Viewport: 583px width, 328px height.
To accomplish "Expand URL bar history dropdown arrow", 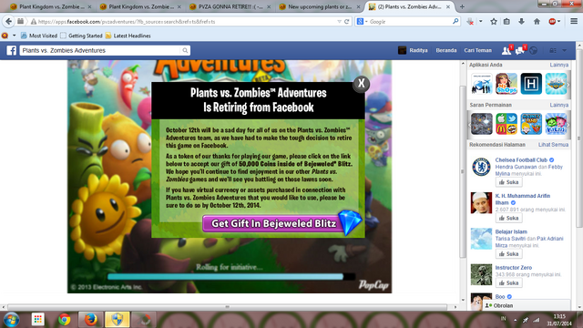I will pyautogui.click(x=339, y=22).
